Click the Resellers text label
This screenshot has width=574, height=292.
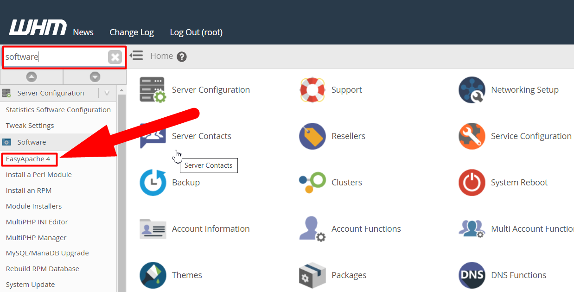349,136
